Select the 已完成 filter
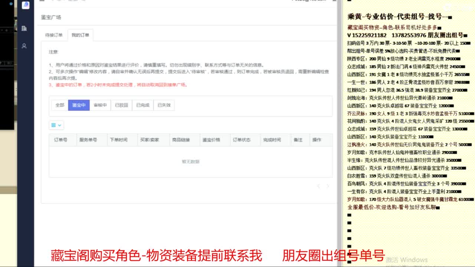Image resolution: width=475 pixels, height=267 pixels. coord(143,105)
